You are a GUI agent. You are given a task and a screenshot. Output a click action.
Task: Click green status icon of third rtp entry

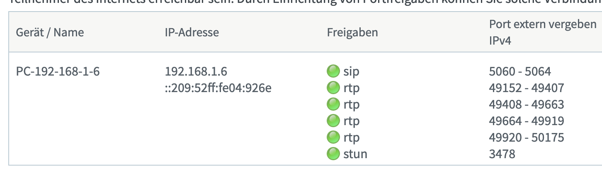click(333, 121)
